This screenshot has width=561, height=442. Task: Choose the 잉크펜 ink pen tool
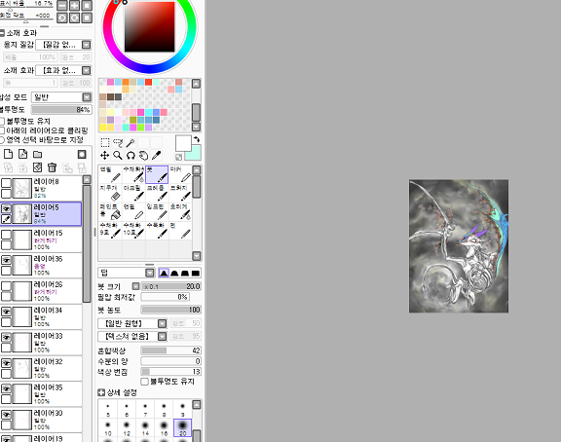[x=157, y=211]
